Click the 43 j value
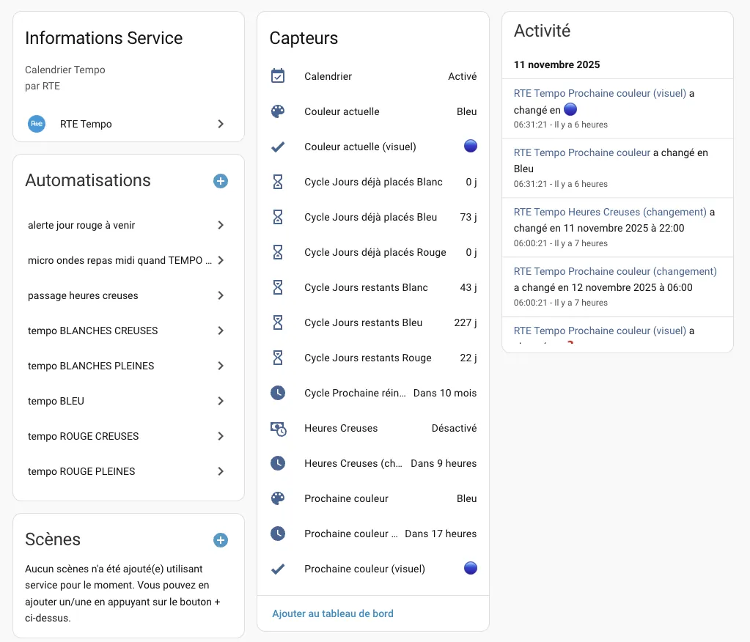 [x=468, y=287]
